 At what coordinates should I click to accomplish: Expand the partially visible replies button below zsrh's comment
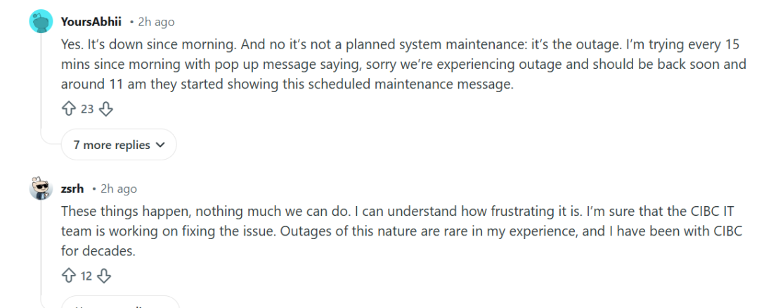click(119, 303)
